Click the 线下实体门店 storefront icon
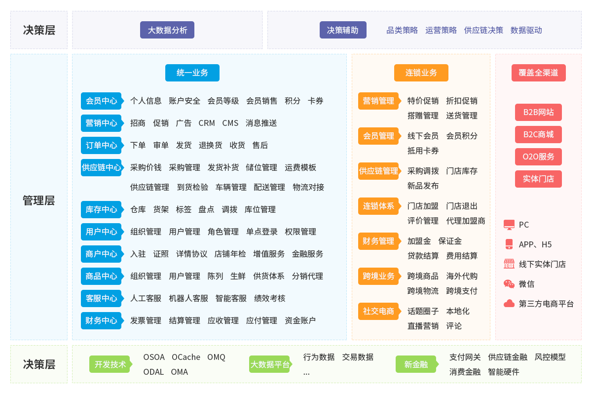Image resolution: width=592 pixels, height=395 pixels. [x=509, y=264]
